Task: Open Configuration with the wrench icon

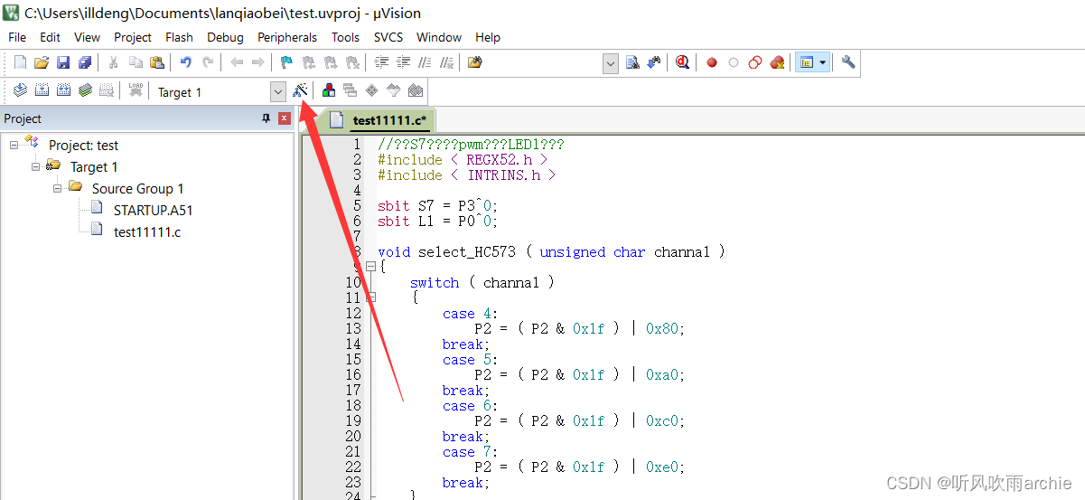Action: click(847, 62)
